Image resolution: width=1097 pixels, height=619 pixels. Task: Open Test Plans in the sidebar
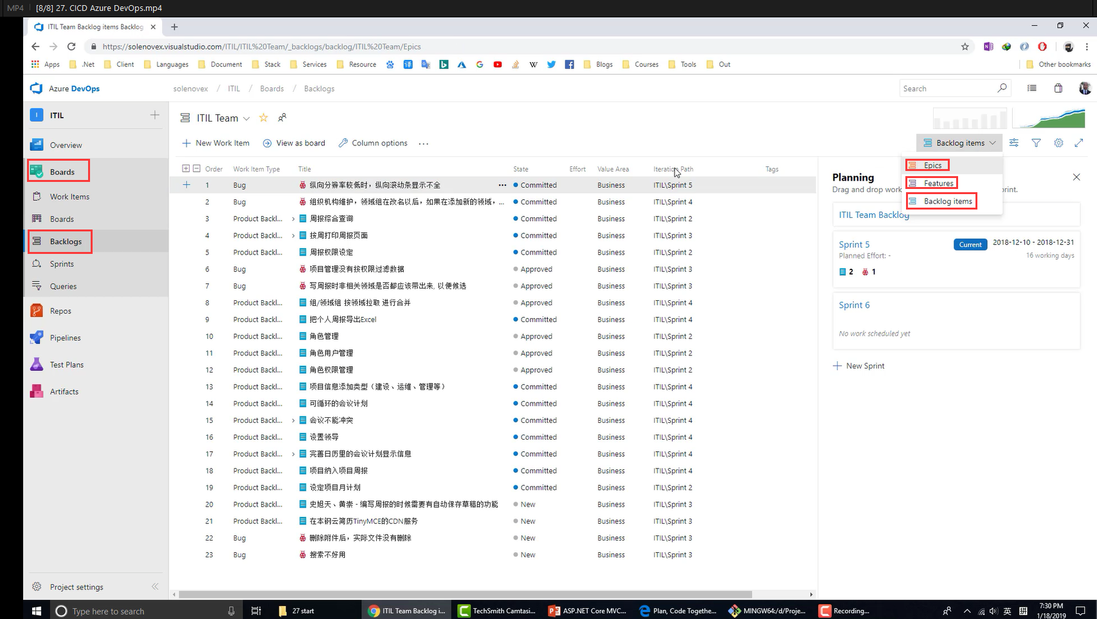(66, 365)
